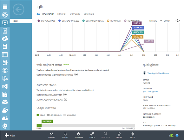
Task: Click the 488.54 B/s chart data label
Action: [138, 32]
